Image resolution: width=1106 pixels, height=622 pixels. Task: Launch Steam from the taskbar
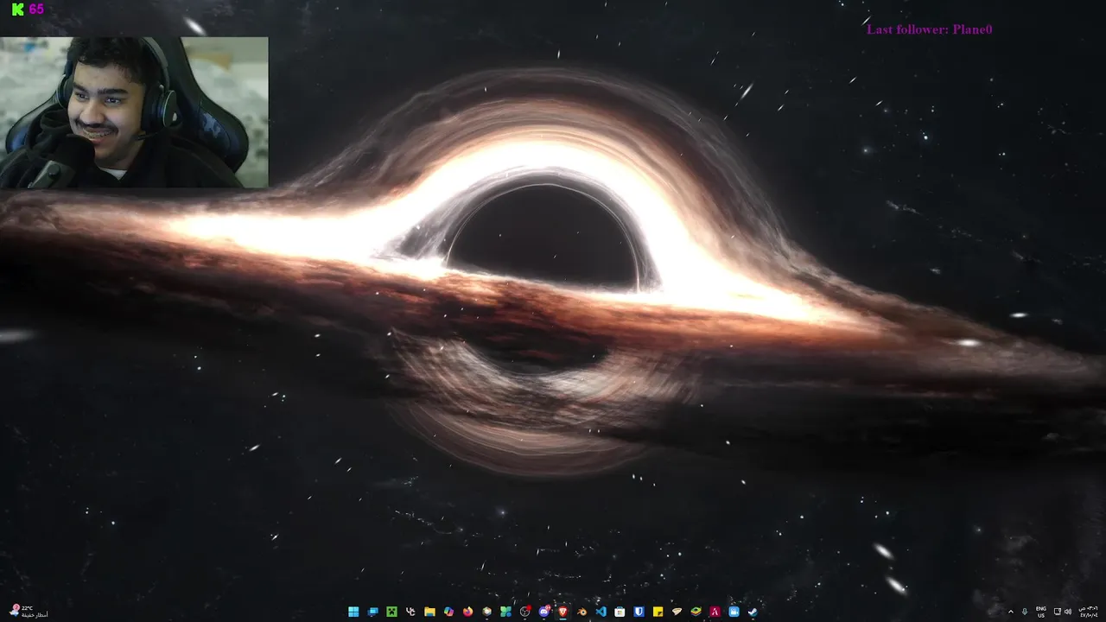coord(753,612)
